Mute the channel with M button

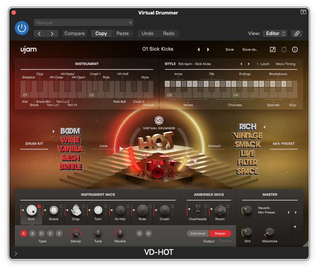[148, 233]
